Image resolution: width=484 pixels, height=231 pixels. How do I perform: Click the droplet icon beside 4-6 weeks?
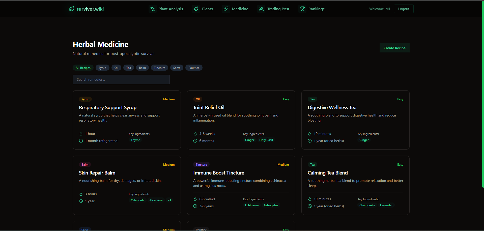(x=195, y=134)
